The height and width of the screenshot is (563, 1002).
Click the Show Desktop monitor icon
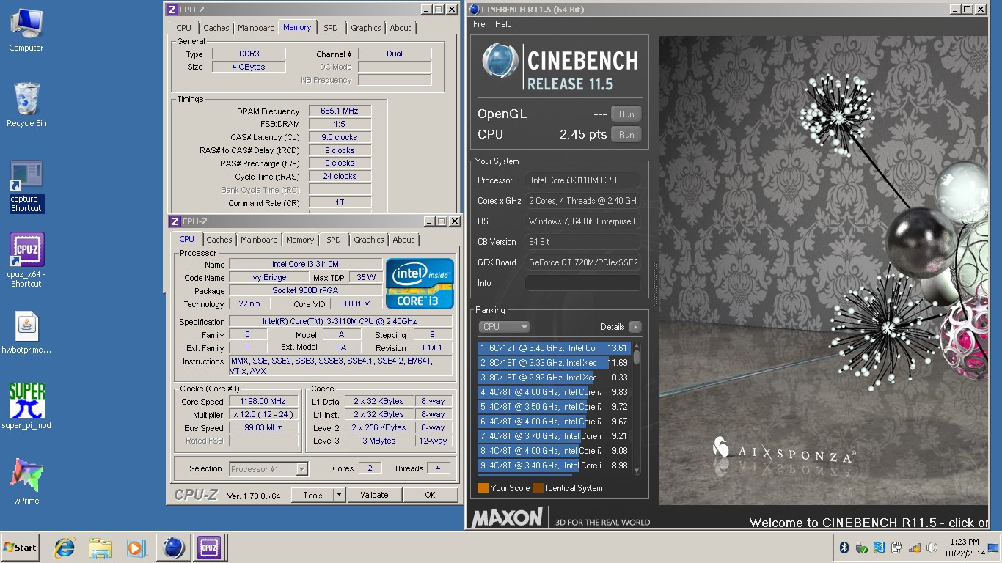[993, 548]
